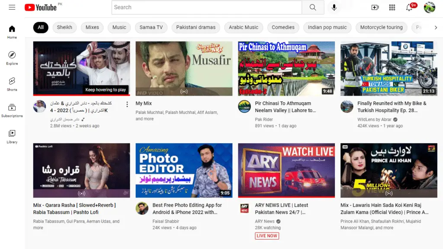Click the Pak Rider channel name

pyautogui.click(x=264, y=120)
